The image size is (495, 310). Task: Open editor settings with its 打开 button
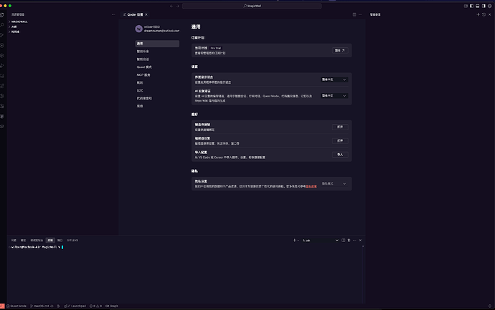[x=340, y=141]
